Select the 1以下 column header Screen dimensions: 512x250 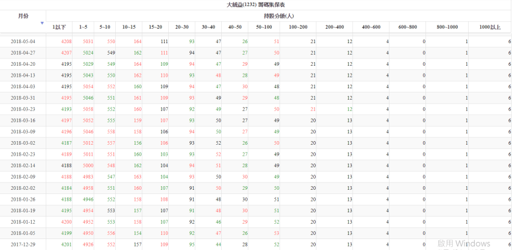click(59, 27)
